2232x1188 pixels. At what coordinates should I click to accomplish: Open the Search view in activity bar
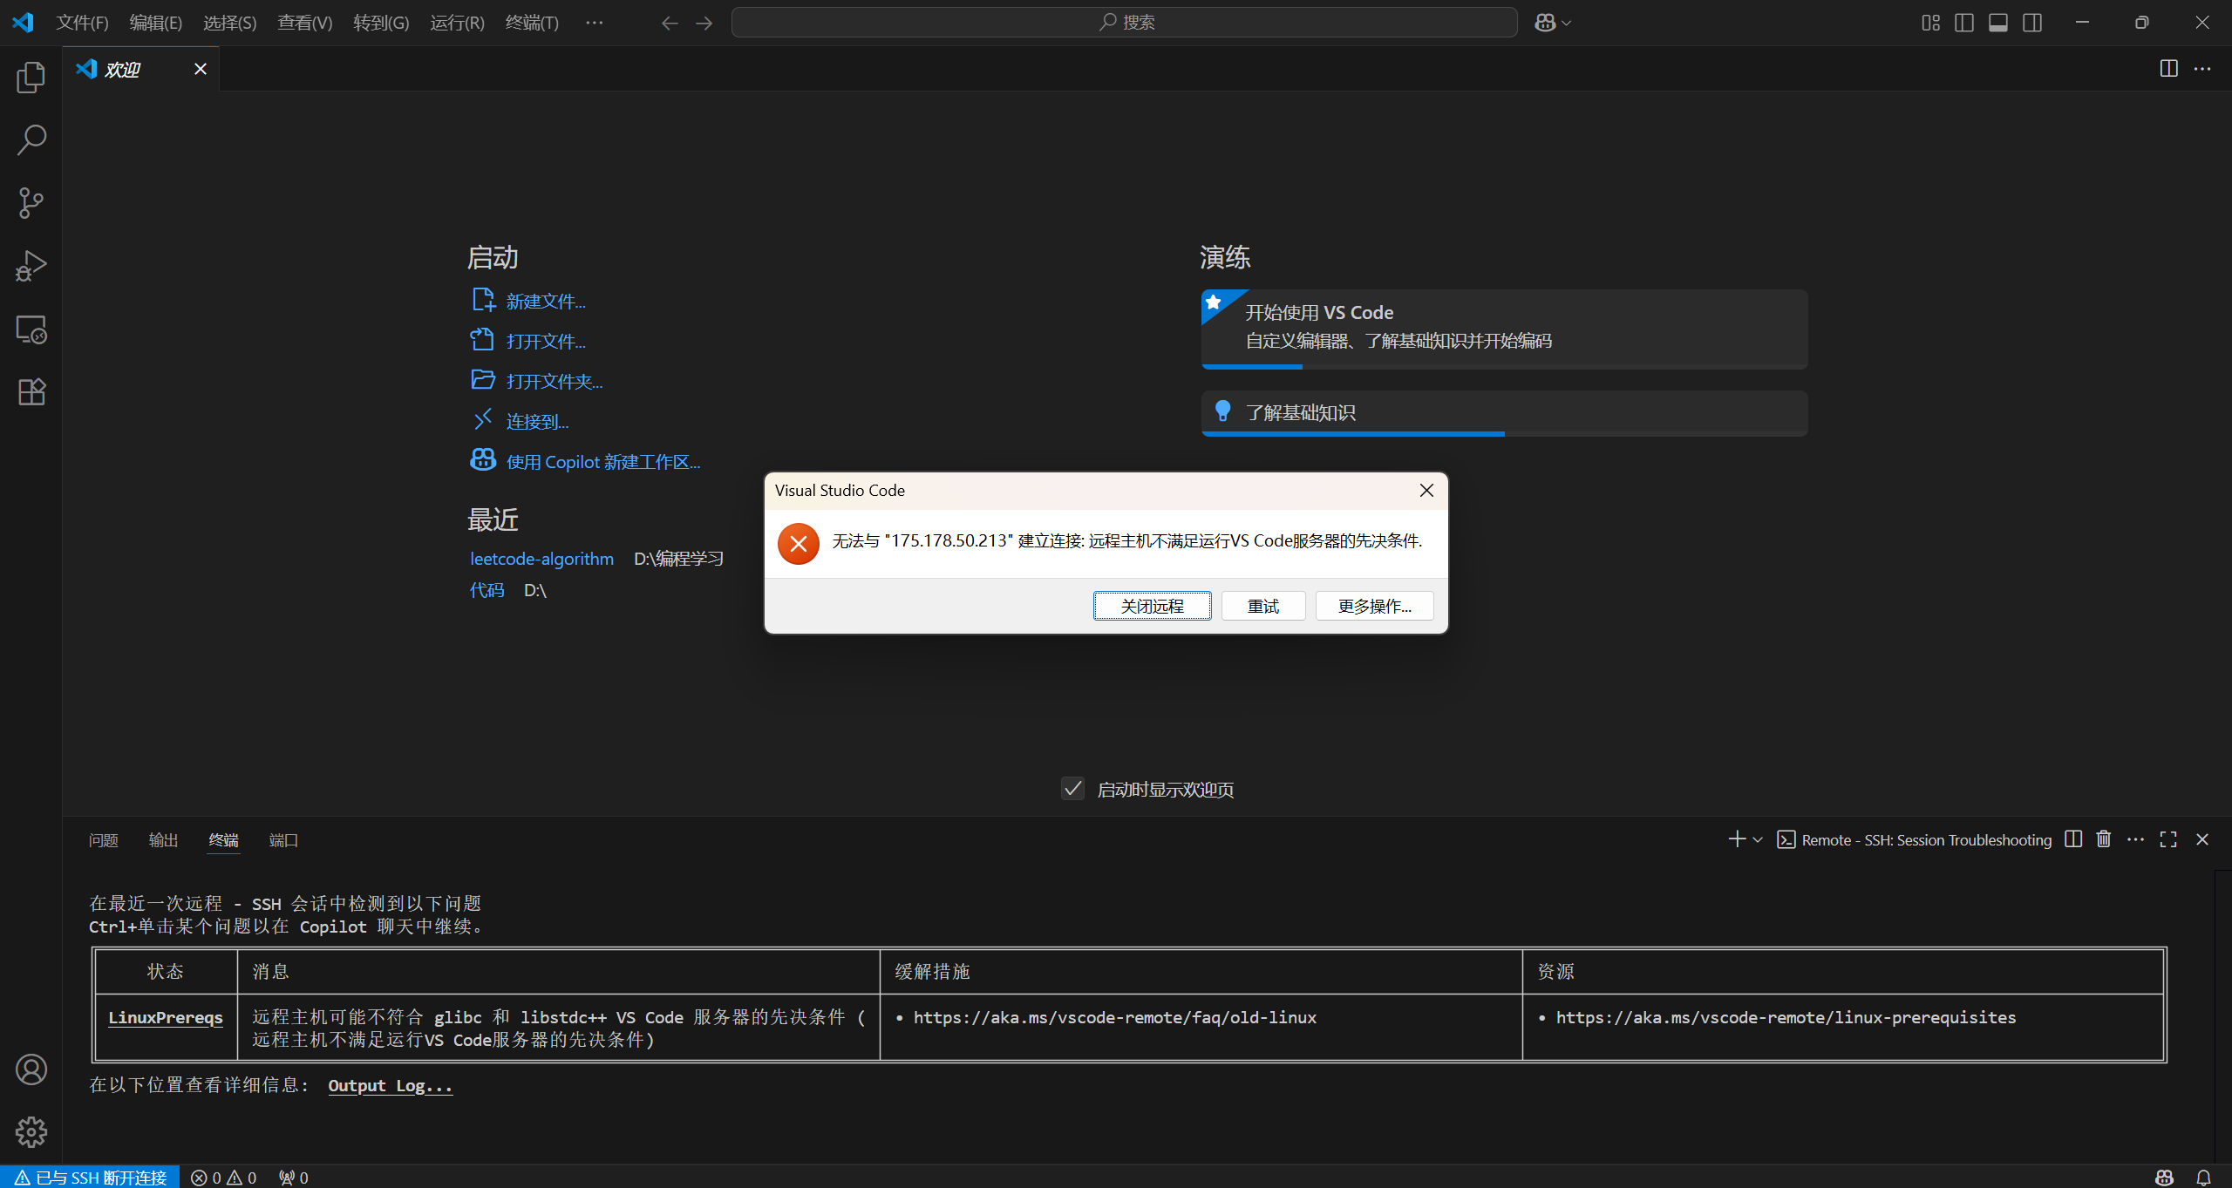click(31, 139)
